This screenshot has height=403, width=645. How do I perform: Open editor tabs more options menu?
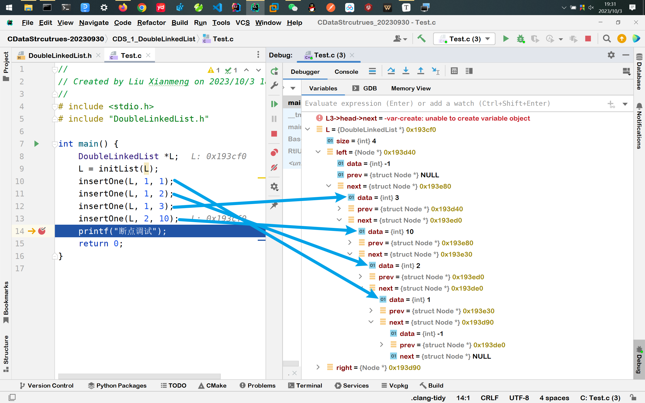tap(258, 55)
